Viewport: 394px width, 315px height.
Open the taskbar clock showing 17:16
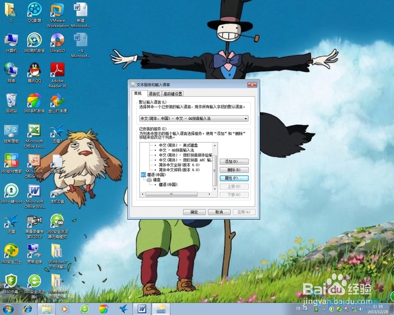click(378, 309)
